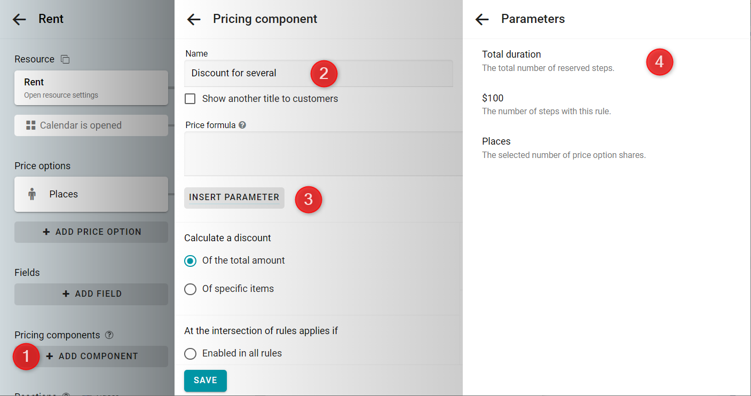Click the copy icon beside Resource

point(65,59)
